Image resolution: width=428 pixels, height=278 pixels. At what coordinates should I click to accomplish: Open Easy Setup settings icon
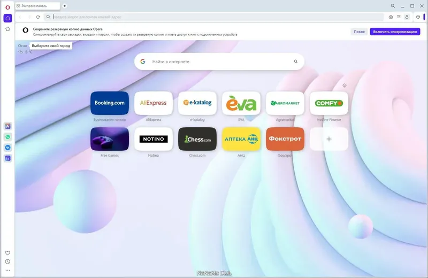(399, 17)
